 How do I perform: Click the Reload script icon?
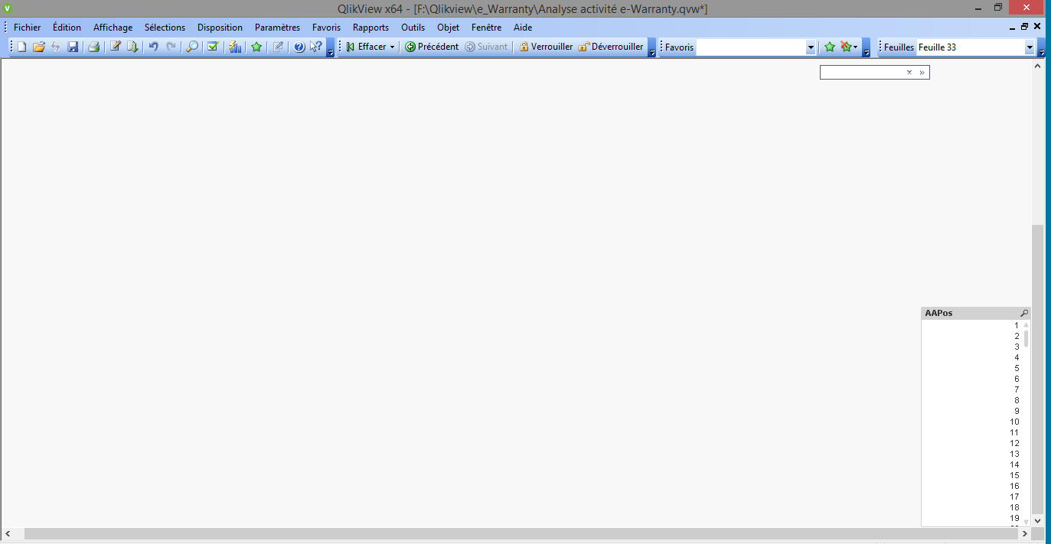tap(132, 47)
